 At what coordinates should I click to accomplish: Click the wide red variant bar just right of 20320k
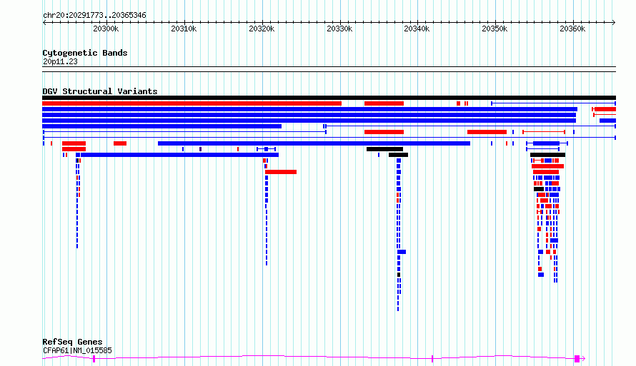point(281,172)
